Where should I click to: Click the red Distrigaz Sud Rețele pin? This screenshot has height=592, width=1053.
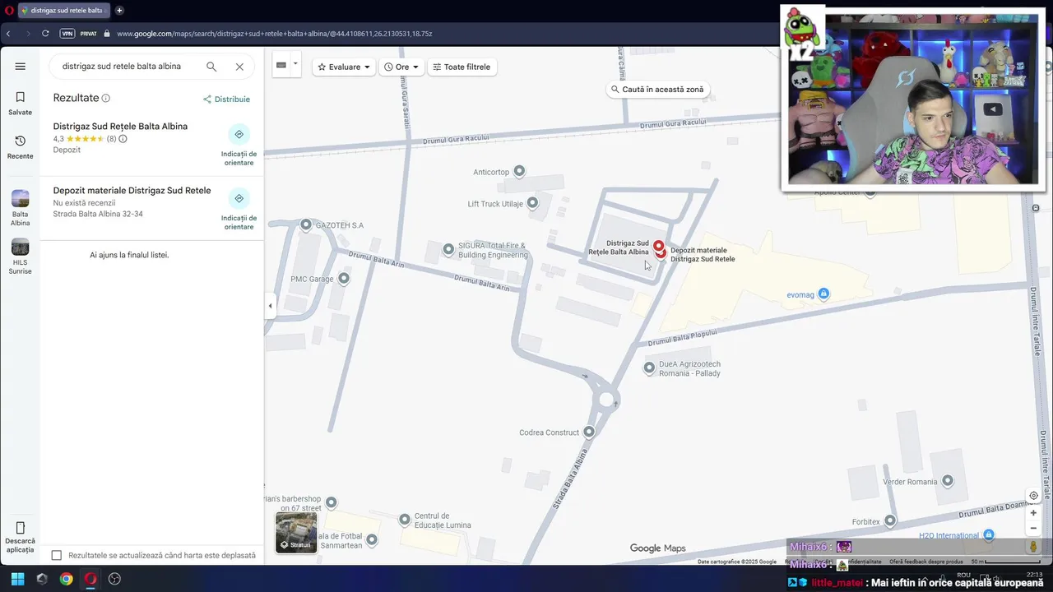coord(658,245)
